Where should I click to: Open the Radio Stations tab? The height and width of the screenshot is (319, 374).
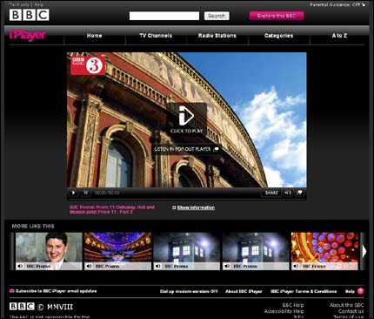click(x=217, y=36)
